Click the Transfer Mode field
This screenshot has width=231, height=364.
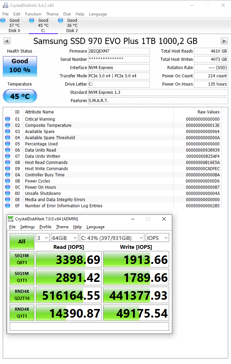pos(119,76)
